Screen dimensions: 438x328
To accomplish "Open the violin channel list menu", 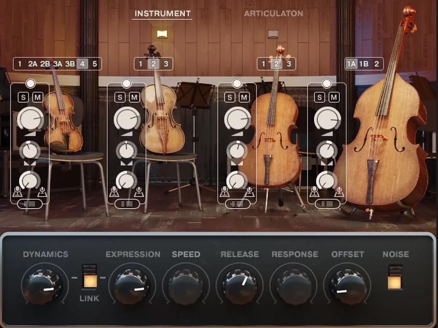I will coord(30,204).
